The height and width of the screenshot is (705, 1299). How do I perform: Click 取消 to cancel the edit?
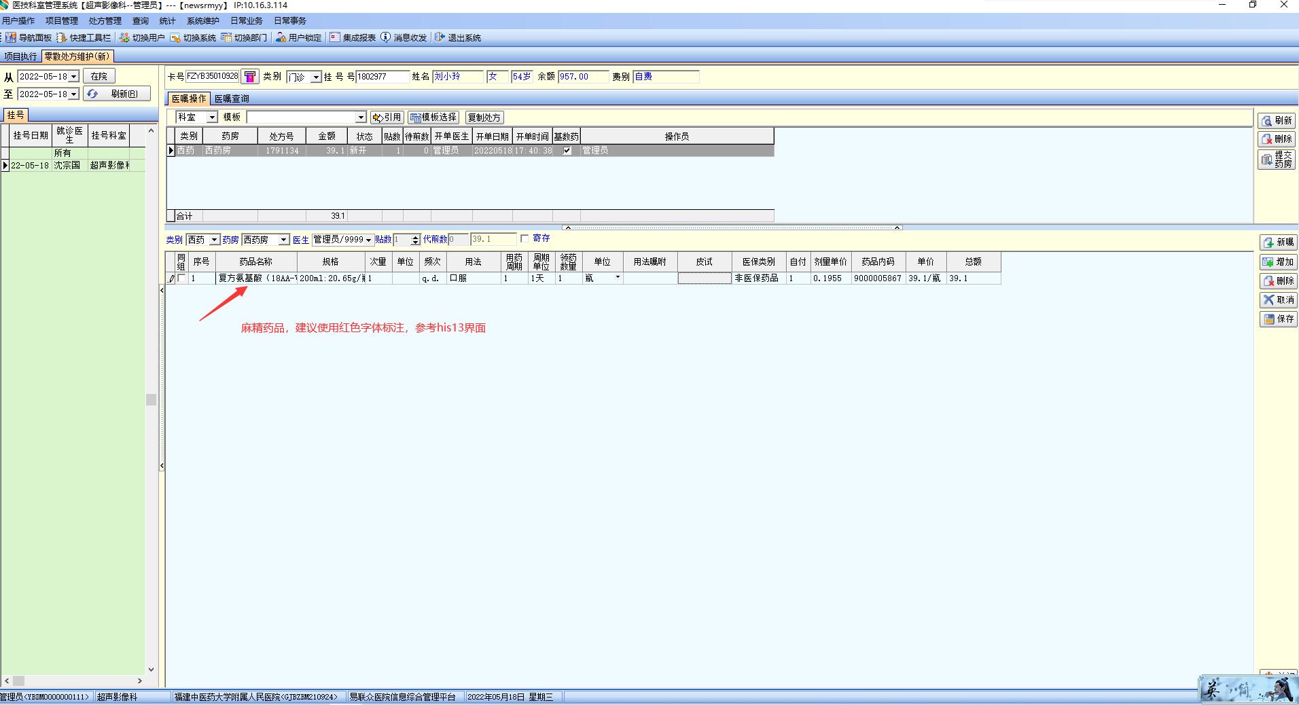pos(1278,300)
